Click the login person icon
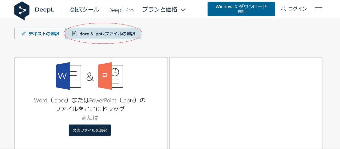Image resolution: width=340 pixels, height=149 pixels. coord(283,9)
